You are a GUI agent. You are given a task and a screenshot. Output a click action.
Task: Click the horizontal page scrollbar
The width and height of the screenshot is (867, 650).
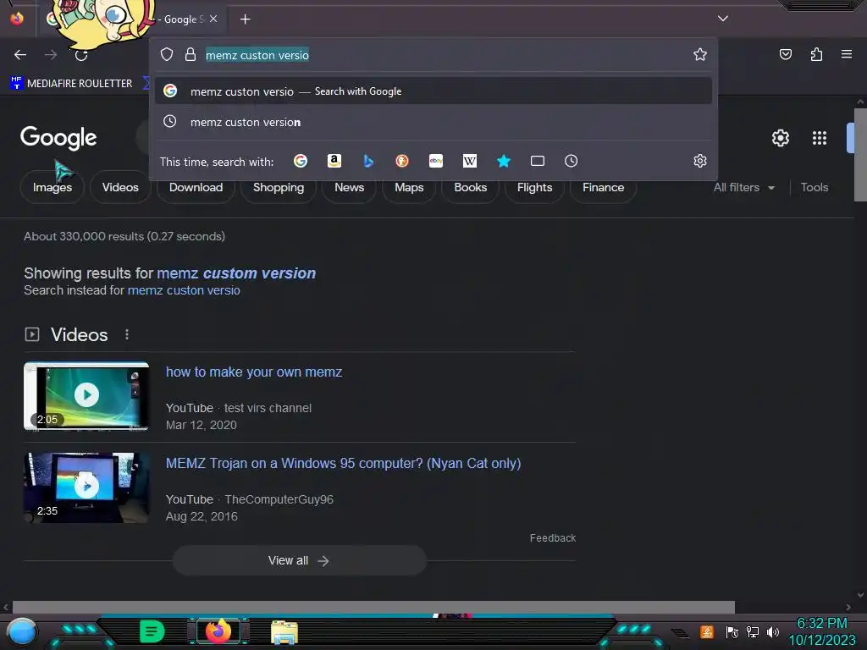373,607
